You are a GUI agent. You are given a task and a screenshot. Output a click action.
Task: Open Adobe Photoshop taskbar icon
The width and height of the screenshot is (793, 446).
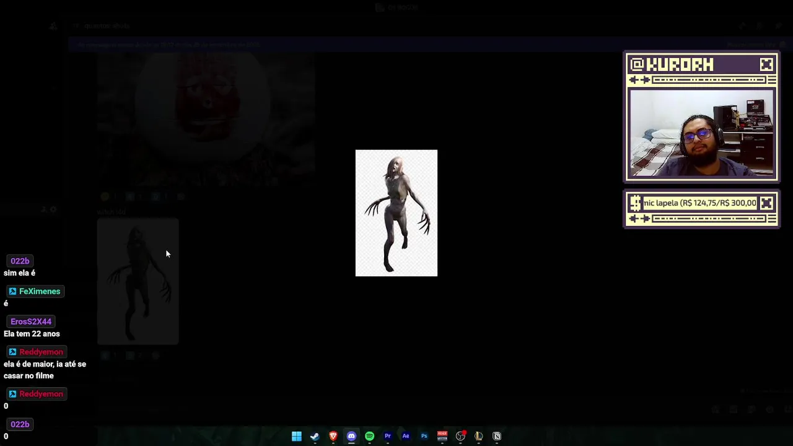pos(424,436)
